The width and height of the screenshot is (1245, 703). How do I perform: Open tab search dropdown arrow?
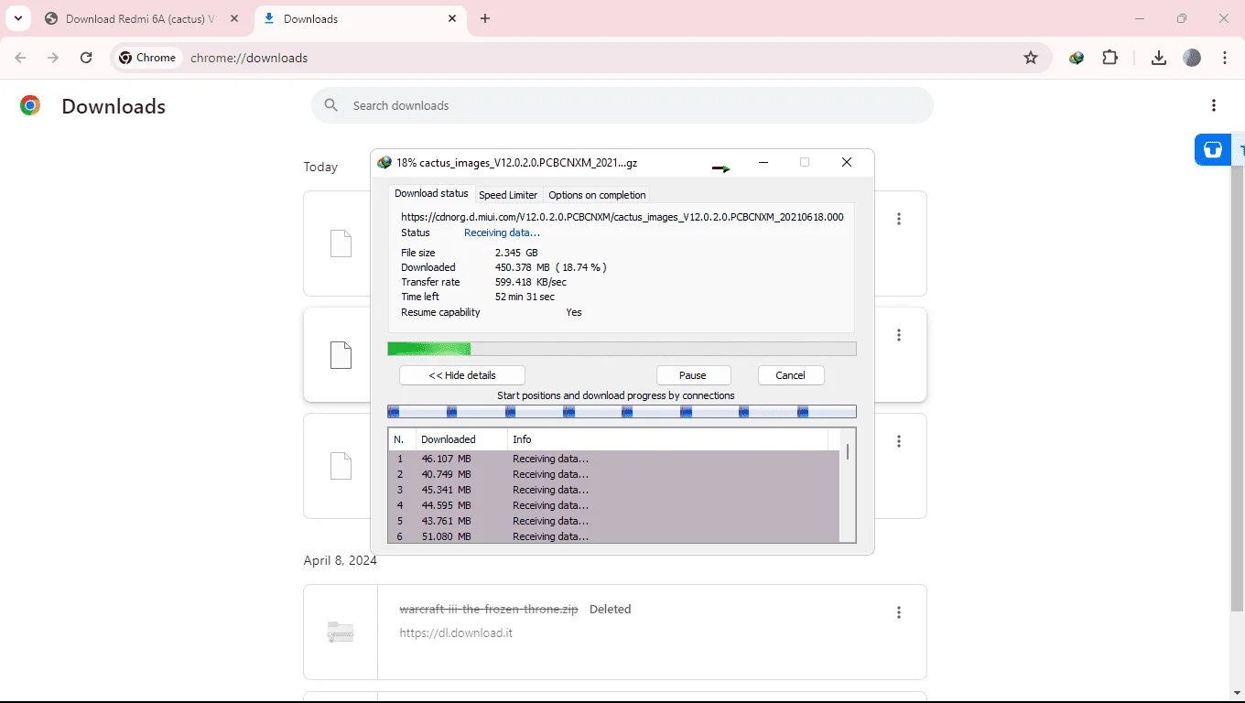click(x=18, y=18)
